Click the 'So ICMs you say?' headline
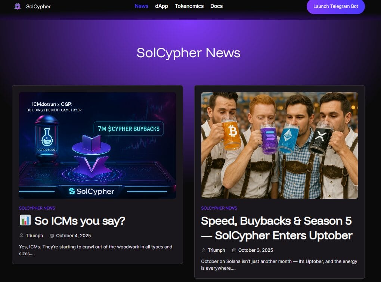The height and width of the screenshot is (282, 381). coord(80,221)
